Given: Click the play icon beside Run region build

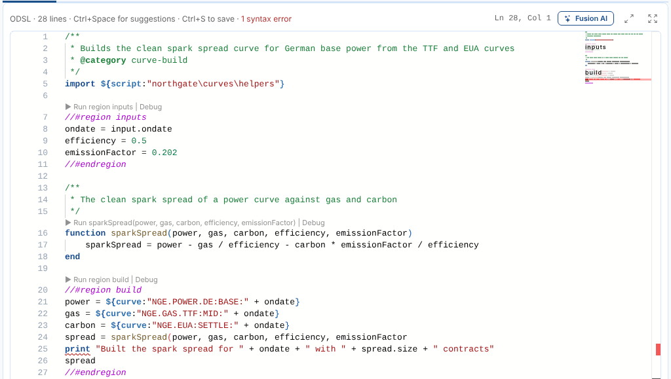Looking at the screenshot, I should point(68,280).
